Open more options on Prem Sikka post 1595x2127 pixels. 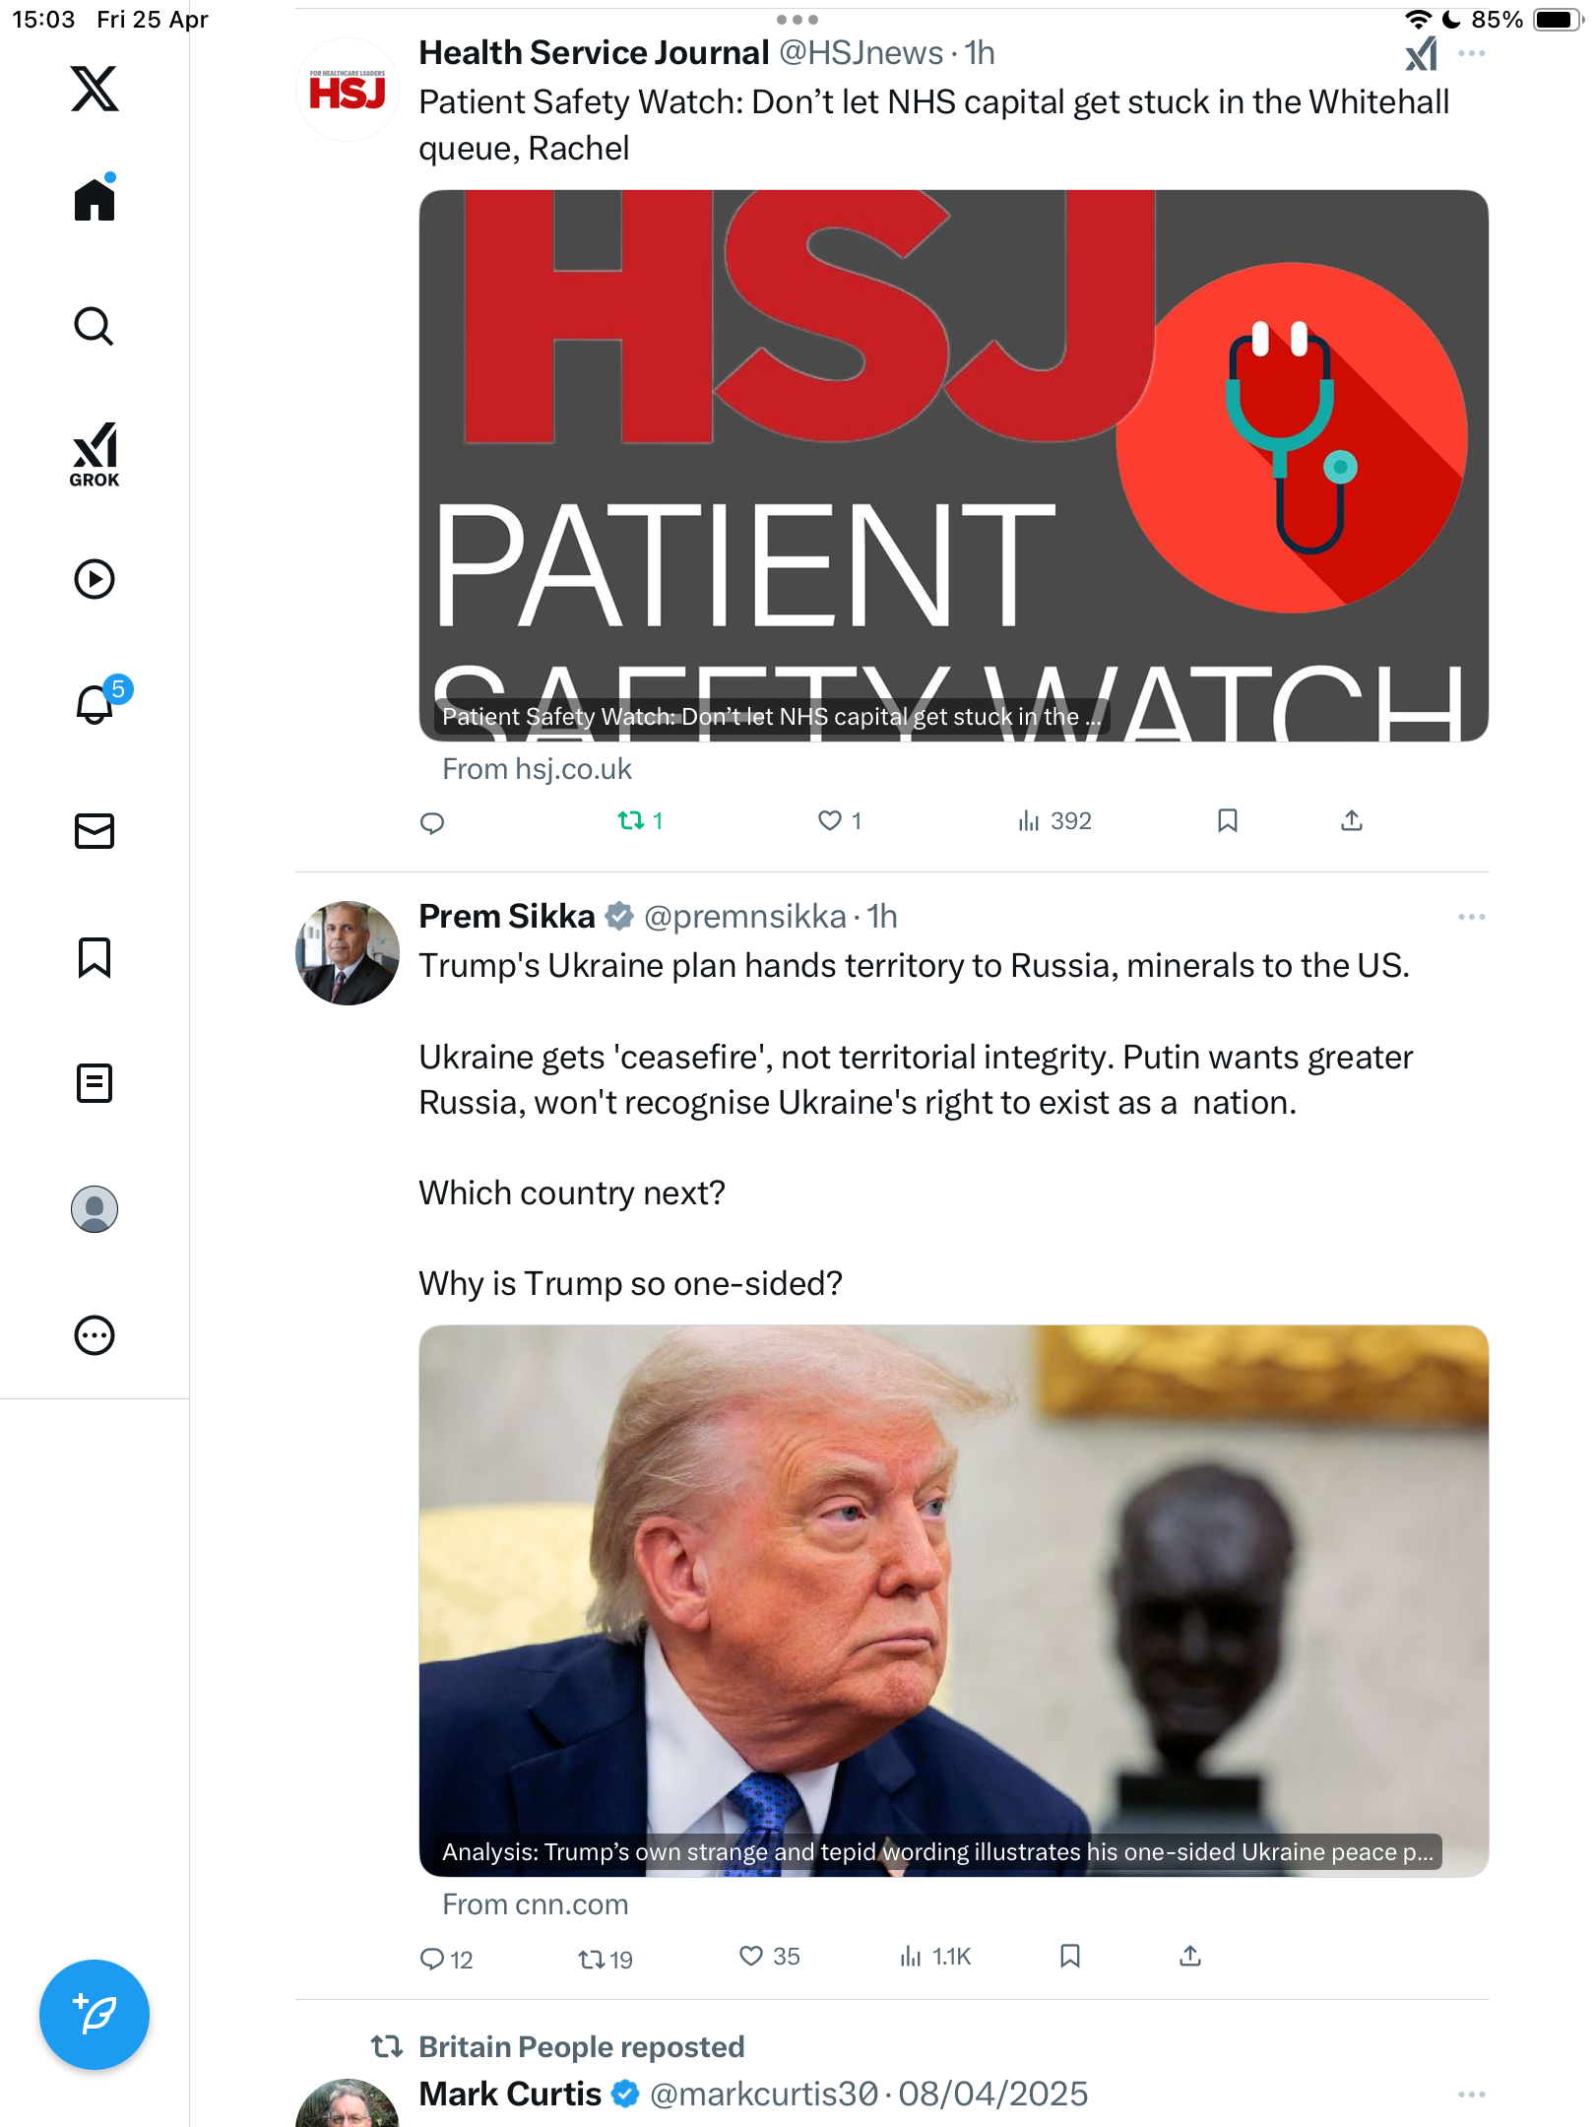(x=1472, y=917)
